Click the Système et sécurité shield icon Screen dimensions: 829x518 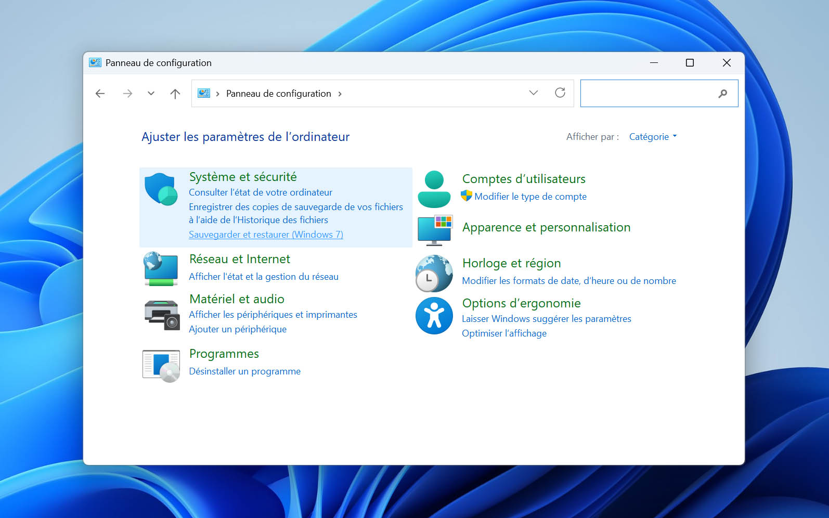[161, 189]
